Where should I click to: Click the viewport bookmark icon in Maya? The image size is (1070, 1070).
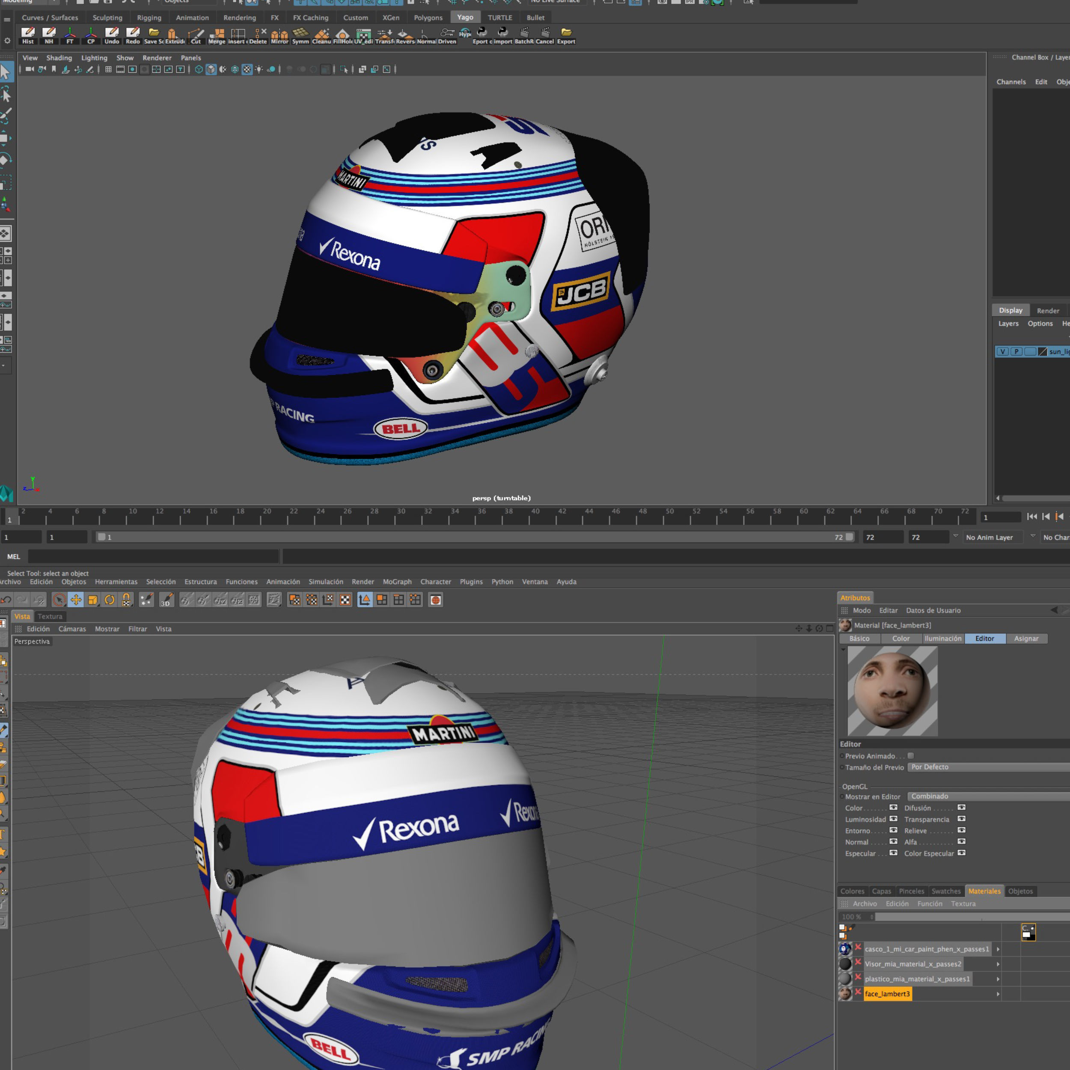coord(54,69)
